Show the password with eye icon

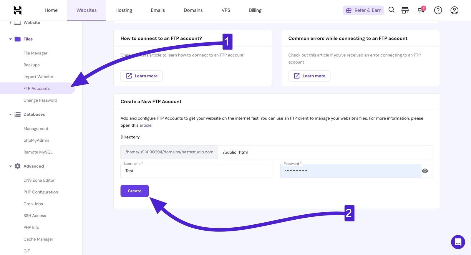tap(425, 171)
